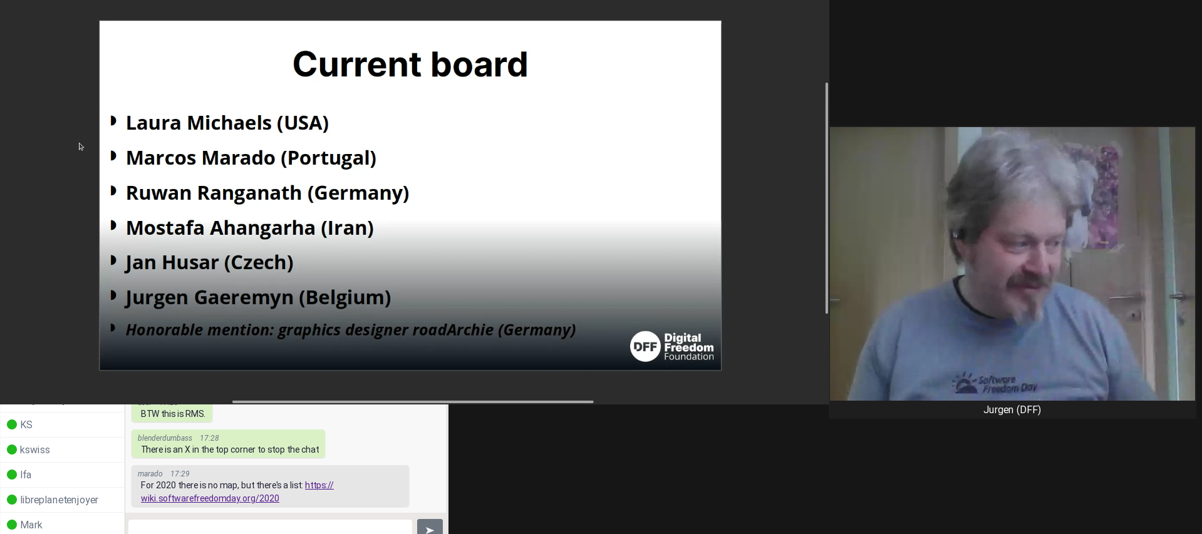Screen dimensions: 1202x534
Task: Click 'Ruwan Ranganath (Germany)' on the slide
Action: coord(267,193)
